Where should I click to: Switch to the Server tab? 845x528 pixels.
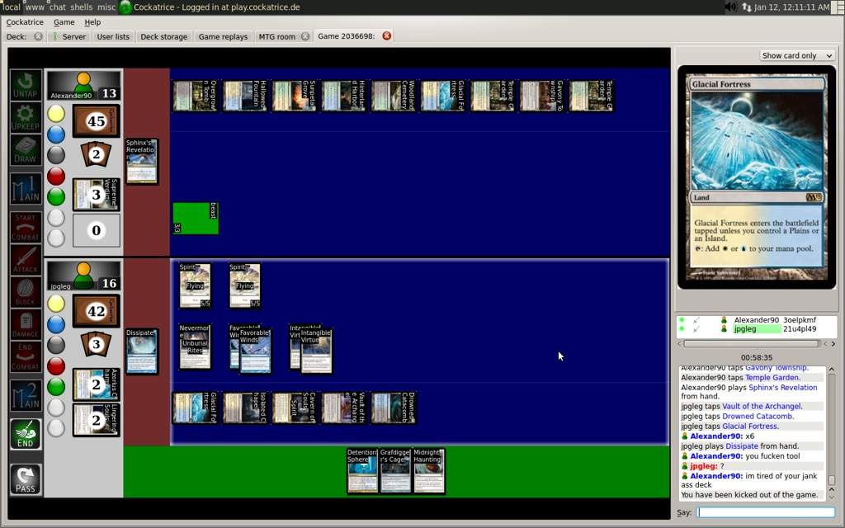point(68,36)
